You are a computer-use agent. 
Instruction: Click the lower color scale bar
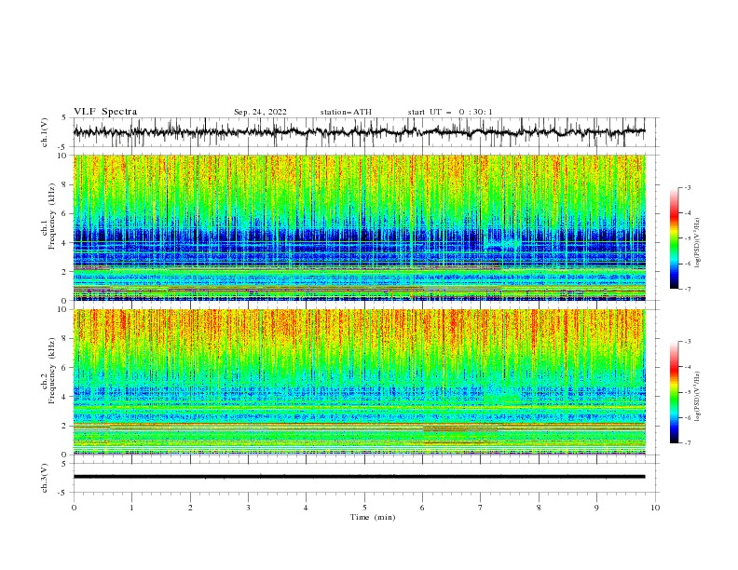(675, 392)
